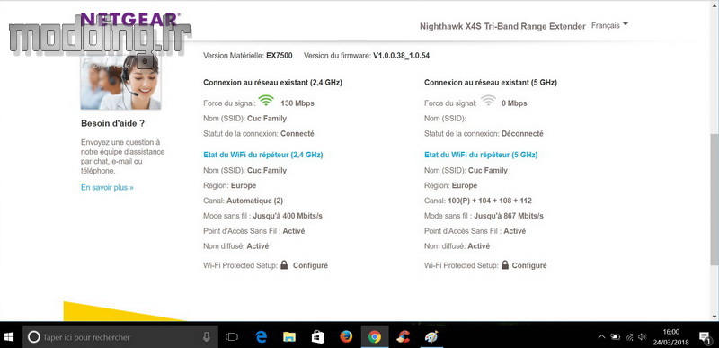Open the taskbar clock showing 16:00

tap(670, 337)
